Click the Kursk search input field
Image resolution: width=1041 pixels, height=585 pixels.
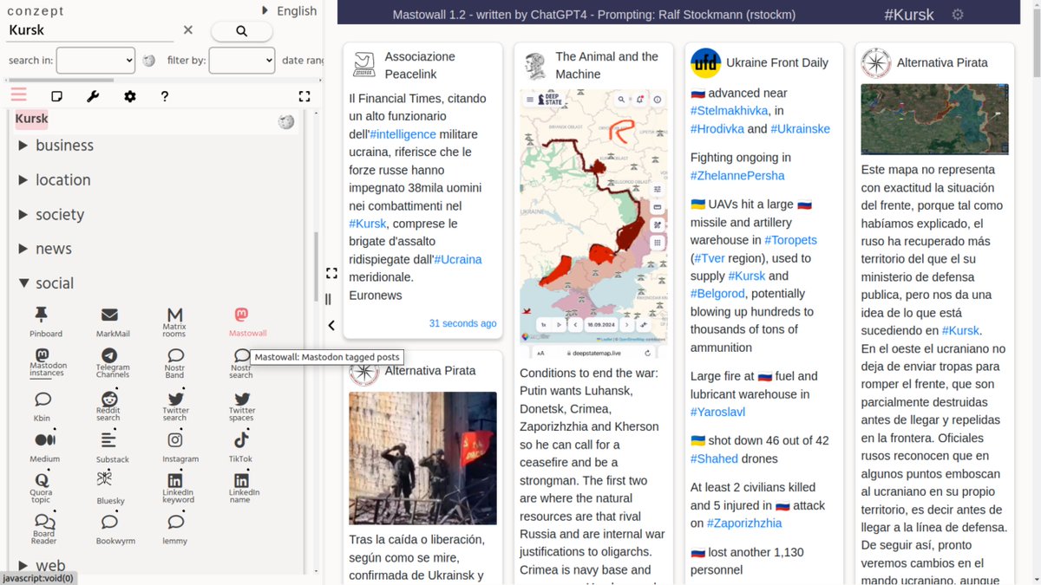[92, 30]
